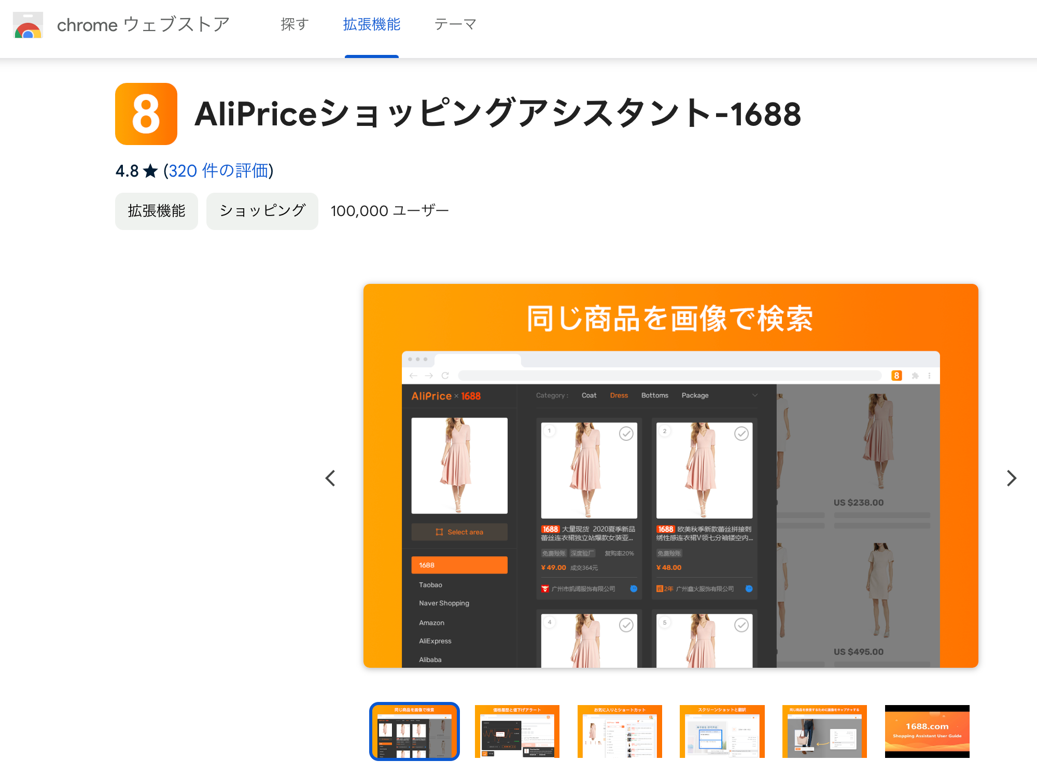Go to previous screenshot with left arrow
Screen dimensions: 1037x775
pos(330,478)
